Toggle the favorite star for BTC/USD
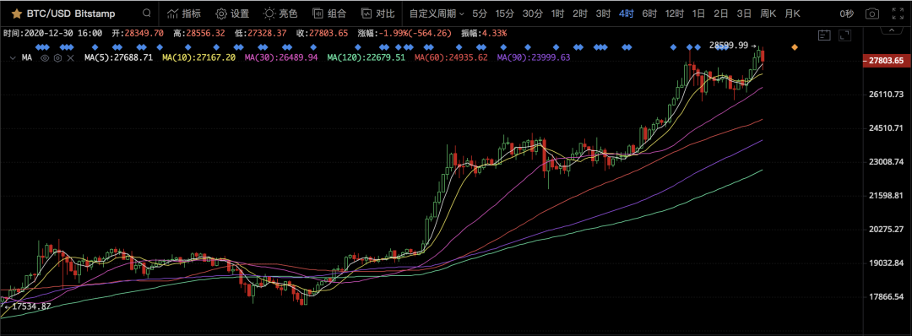 pos(16,14)
